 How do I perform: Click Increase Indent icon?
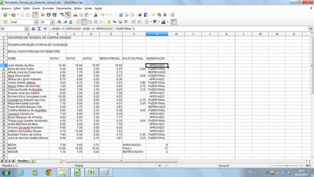(x=139, y=22)
